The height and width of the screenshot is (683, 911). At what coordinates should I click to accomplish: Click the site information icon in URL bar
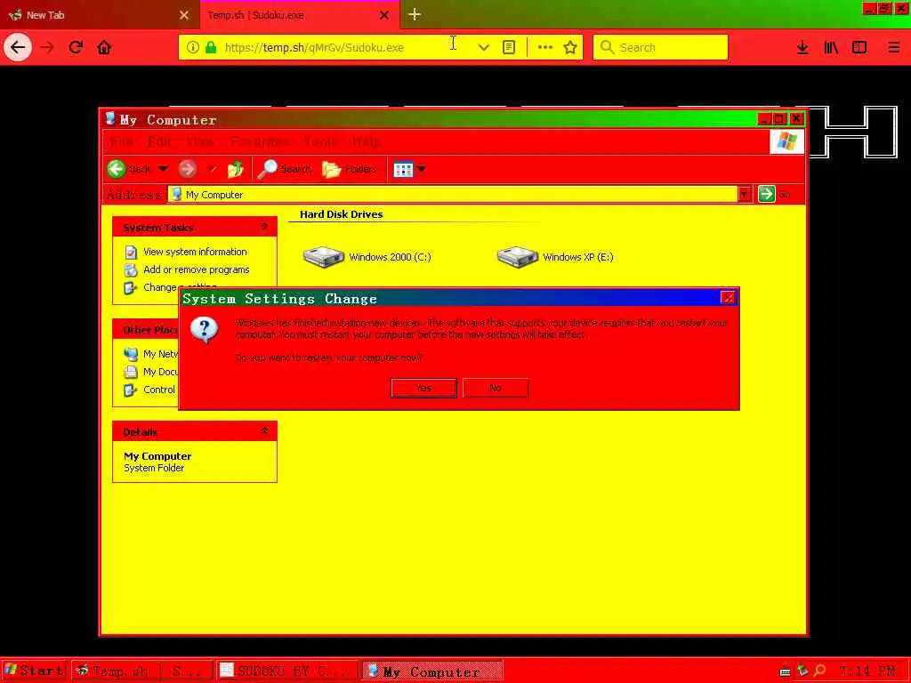pos(193,47)
